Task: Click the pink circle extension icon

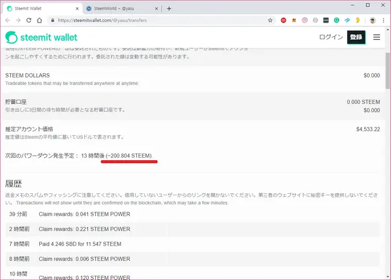Action: [x=305, y=20]
